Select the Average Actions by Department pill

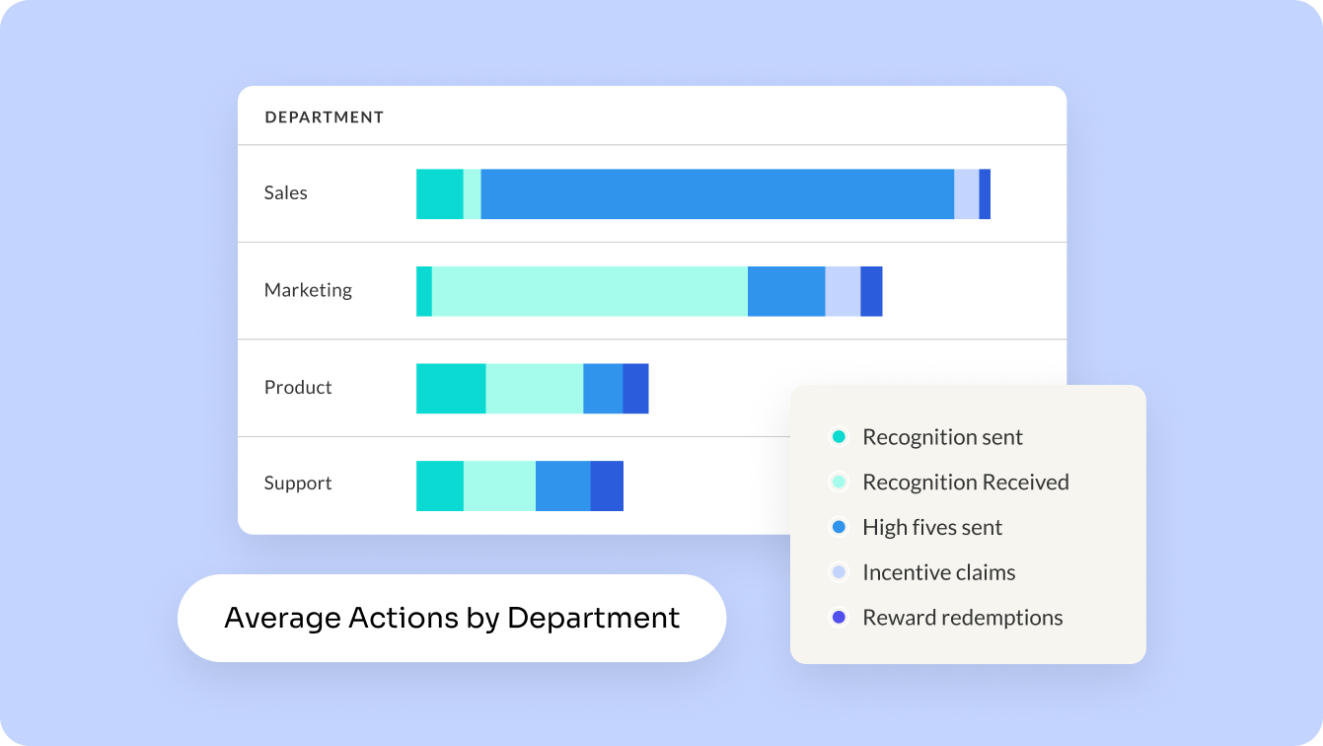tap(452, 618)
